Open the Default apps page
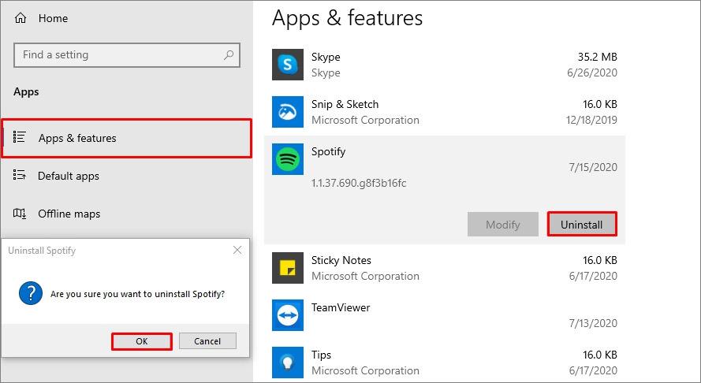This screenshot has height=383, width=701. [69, 176]
